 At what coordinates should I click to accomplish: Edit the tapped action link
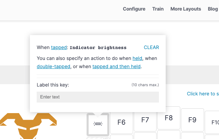tap(59, 47)
